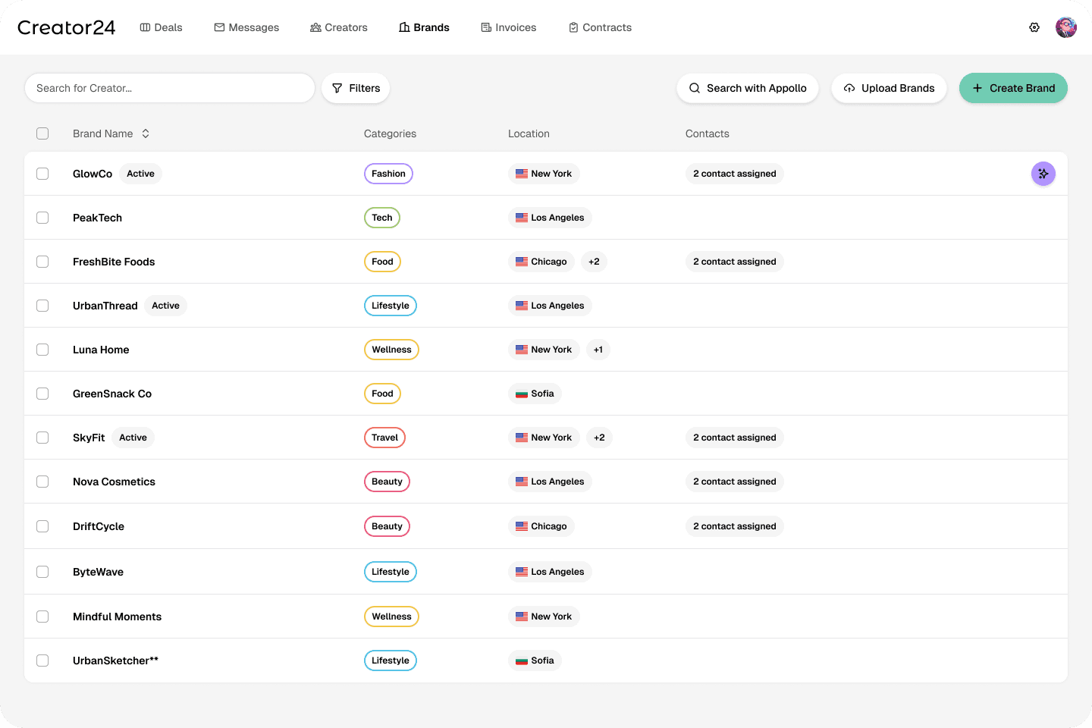Viewport: 1092px width, 728px height.
Task: Click the Travel category tag for SkyFit
Action: click(x=384, y=438)
